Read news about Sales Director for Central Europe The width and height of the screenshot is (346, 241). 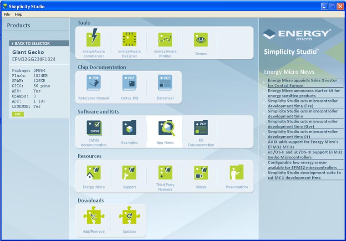tap(306, 83)
